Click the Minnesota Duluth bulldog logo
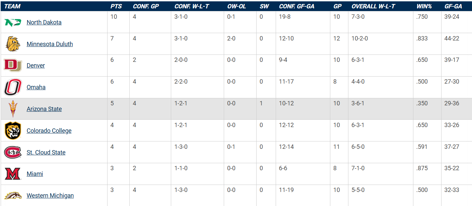 click(13, 44)
